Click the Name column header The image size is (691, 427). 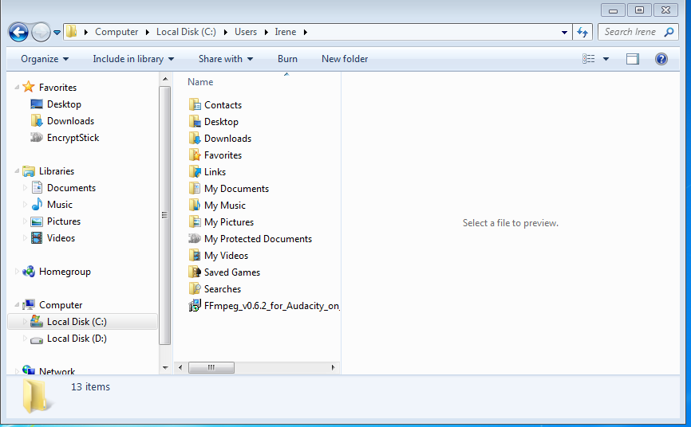pos(200,82)
